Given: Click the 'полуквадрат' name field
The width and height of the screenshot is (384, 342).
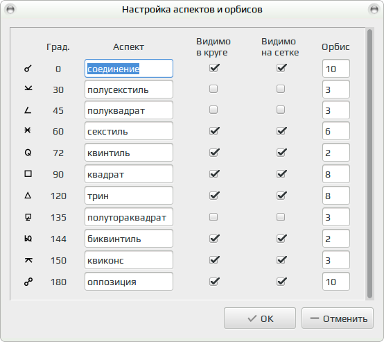Looking at the screenshot, I should (x=129, y=110).
